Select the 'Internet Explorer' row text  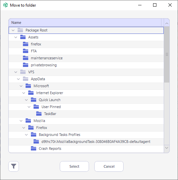(49, 93)
